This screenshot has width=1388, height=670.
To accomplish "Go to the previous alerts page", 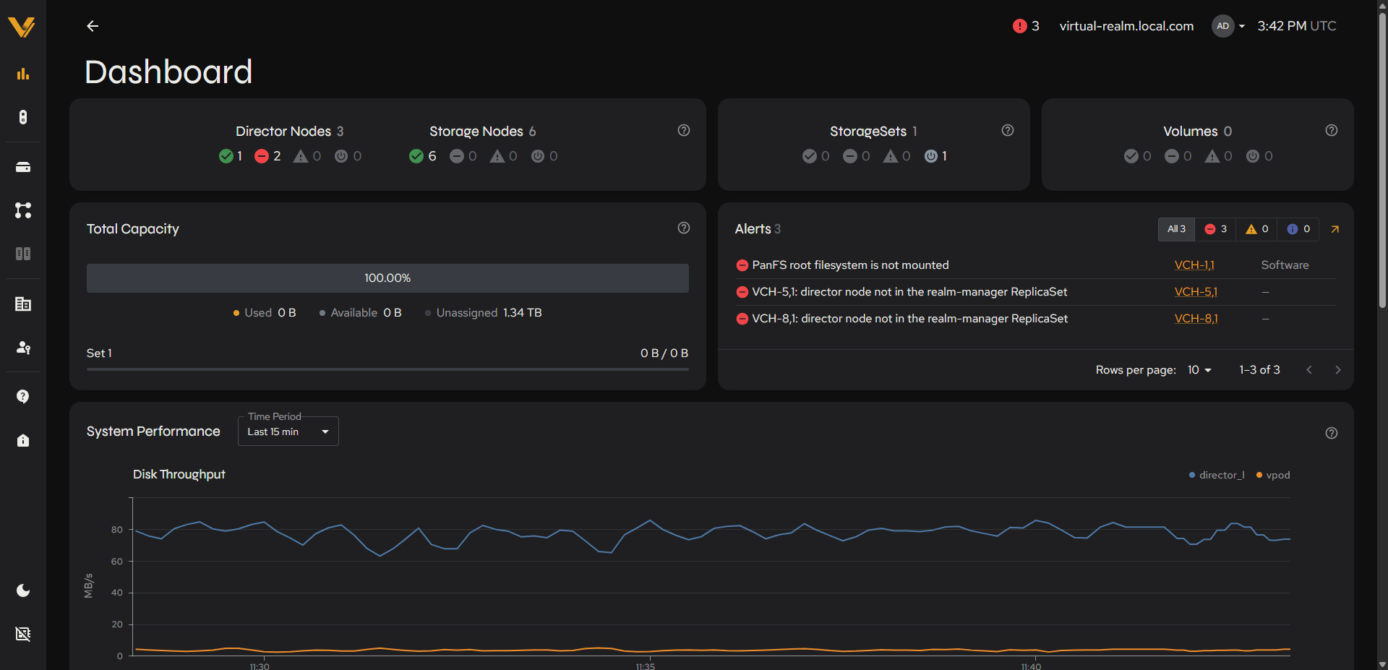I will click(x=1309, y=370).
